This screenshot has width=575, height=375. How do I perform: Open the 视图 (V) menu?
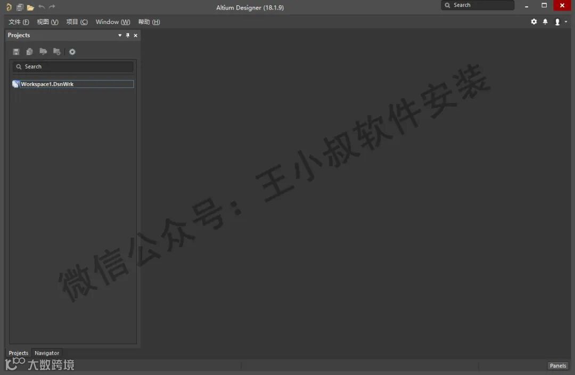pos(48,22)
